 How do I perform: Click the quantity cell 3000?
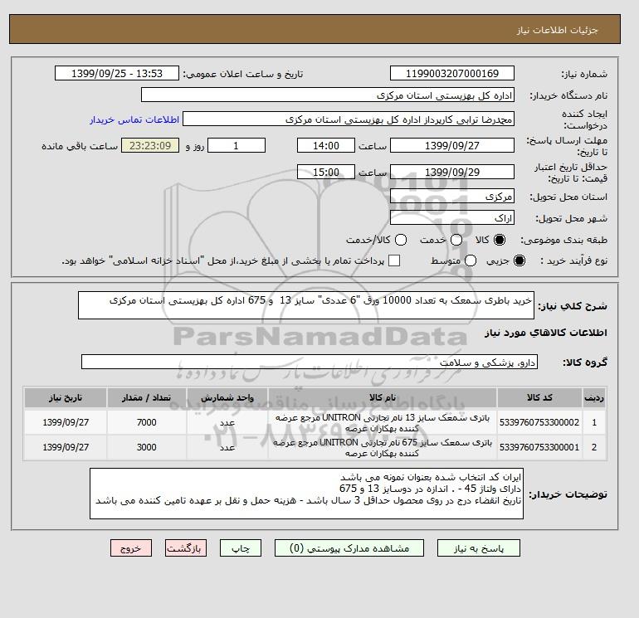click(x=147, y=447)
